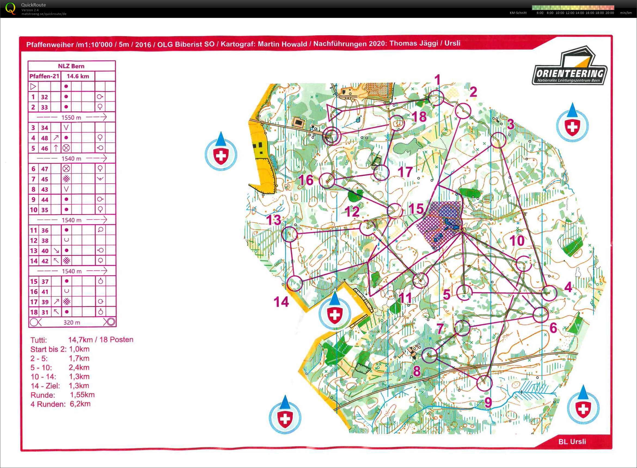Click the Swiss cross north arrow left of the yellow field
This screenshot has width=637, height=468.
[x=221, y=151]
